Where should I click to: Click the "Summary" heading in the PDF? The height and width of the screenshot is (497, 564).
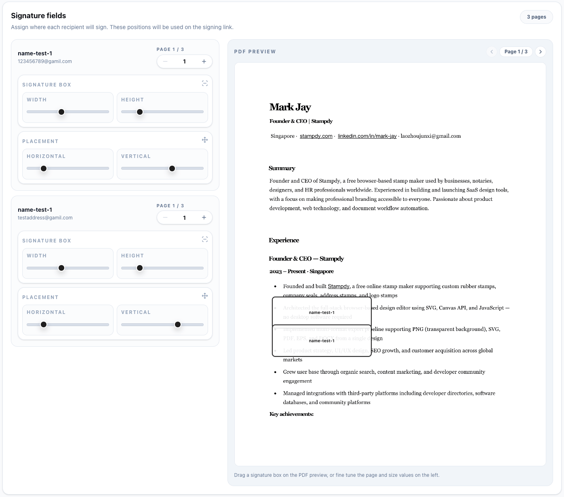[x=282, y=168]
